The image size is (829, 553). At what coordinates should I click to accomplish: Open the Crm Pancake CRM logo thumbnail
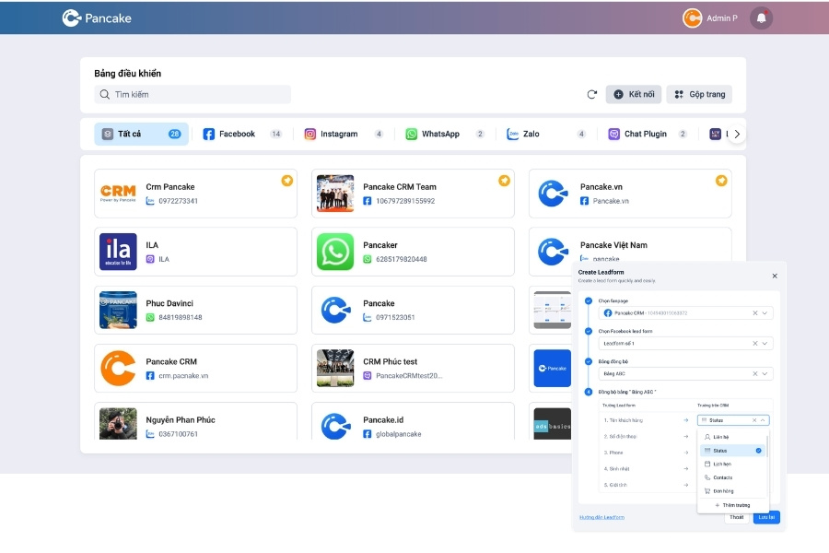click(x=118, y=194)
